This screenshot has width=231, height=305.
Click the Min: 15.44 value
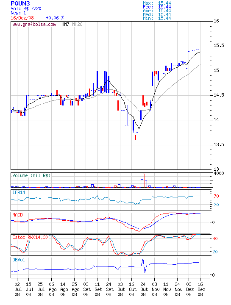[x=157, y=18]
